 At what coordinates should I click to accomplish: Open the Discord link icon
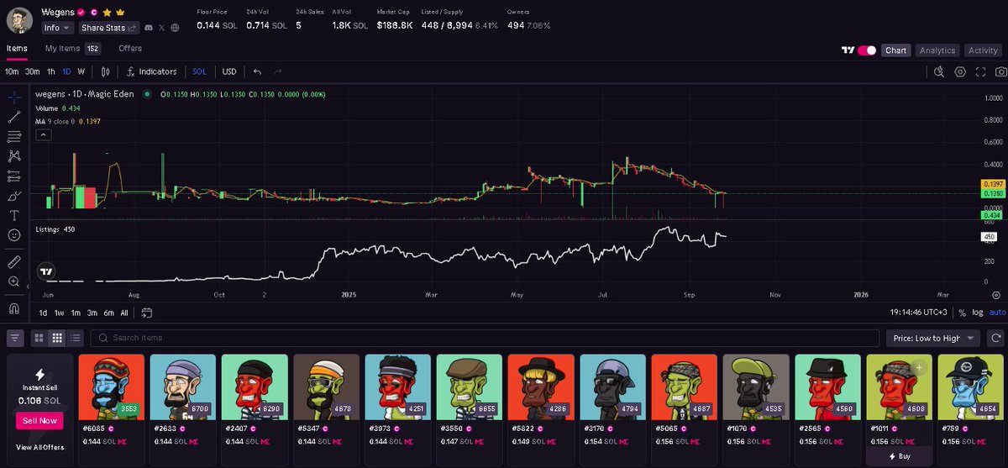click(x=148, y=28)
